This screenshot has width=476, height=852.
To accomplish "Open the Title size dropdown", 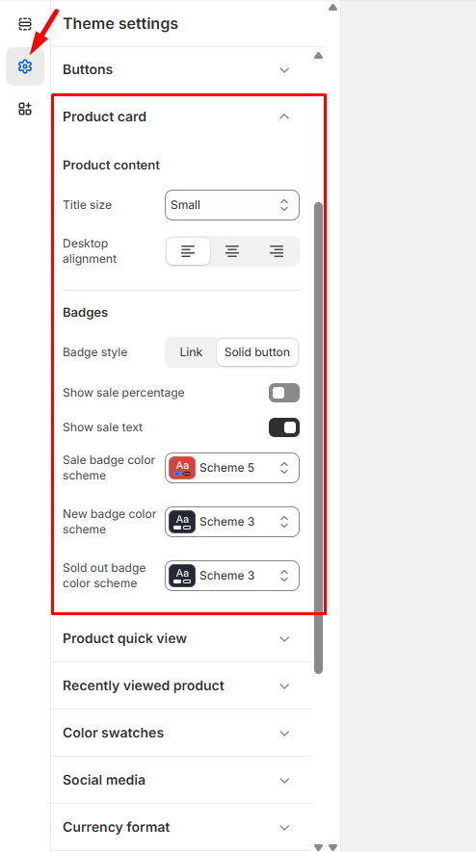I will (232, 205).
